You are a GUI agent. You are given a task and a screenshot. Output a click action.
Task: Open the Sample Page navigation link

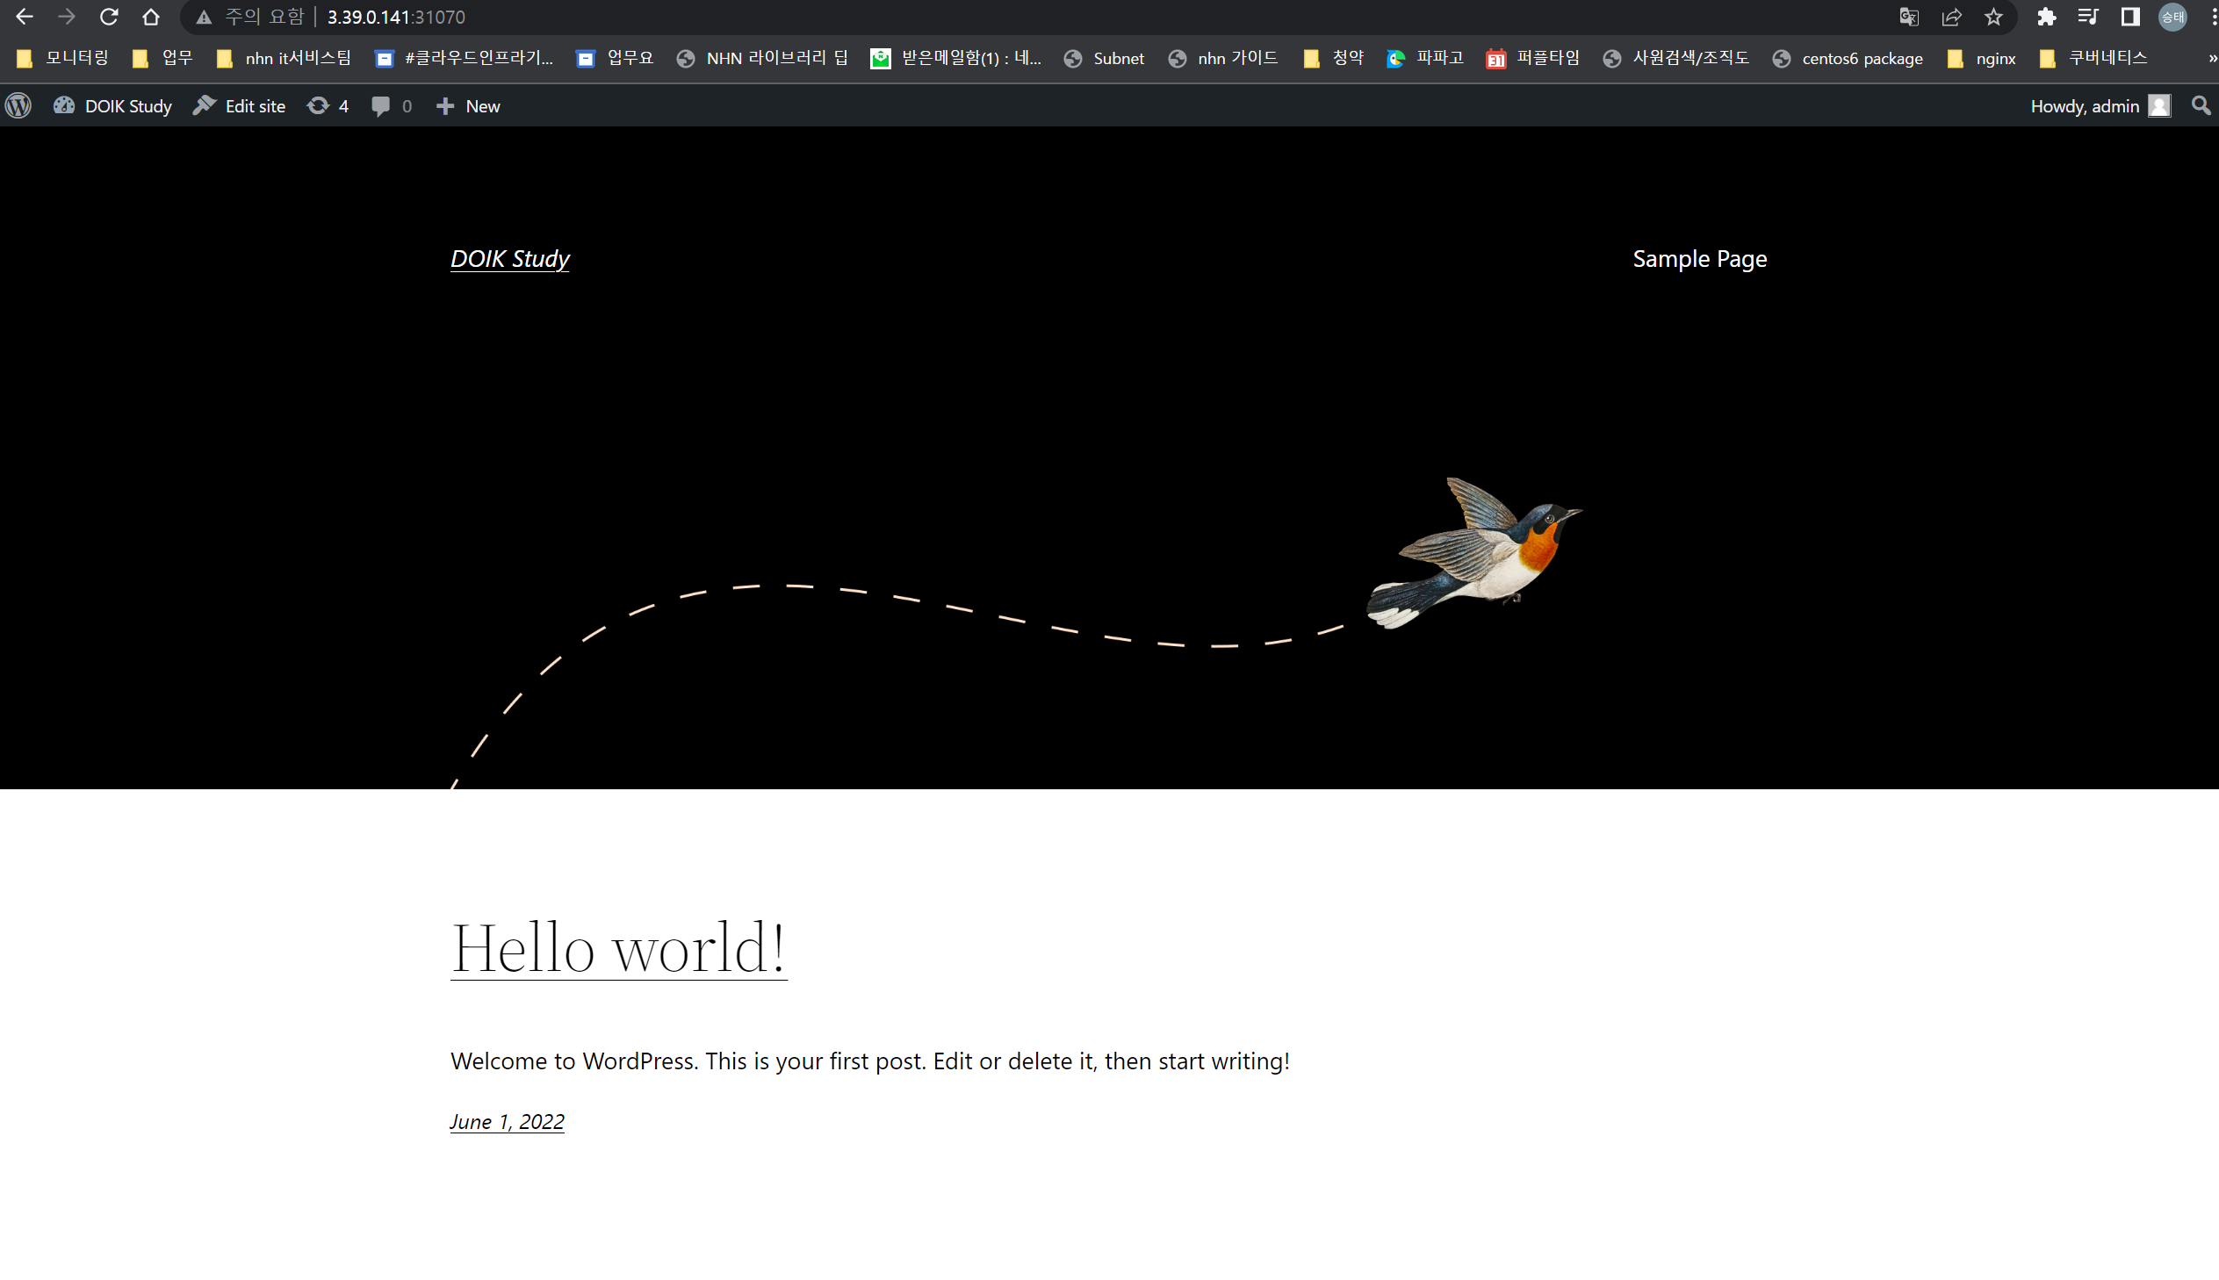point(1698,258)
